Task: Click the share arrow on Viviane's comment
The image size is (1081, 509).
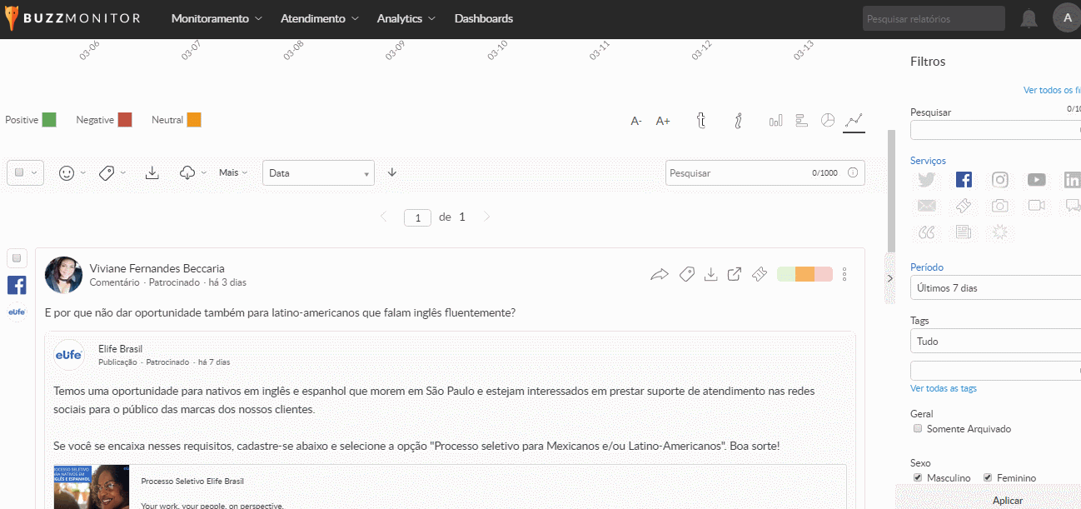Action: click(660, 274)
